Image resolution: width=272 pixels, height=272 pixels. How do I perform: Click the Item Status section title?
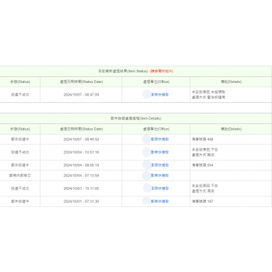click(123, 71)
